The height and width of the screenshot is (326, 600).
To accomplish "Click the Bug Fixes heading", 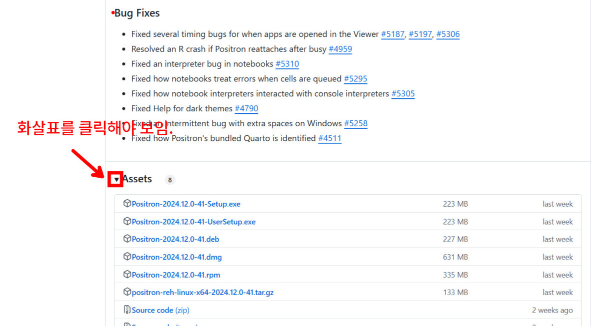I will [137, 13].
